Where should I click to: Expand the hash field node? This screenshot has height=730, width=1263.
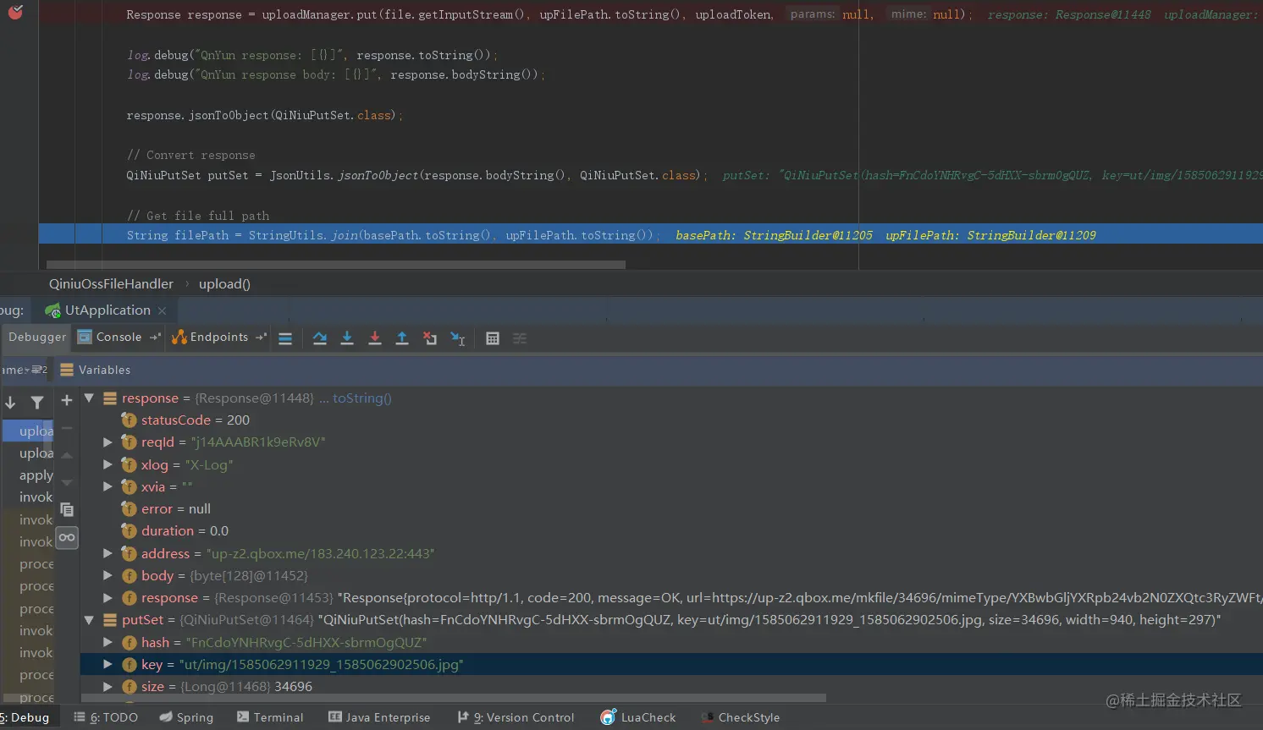coord(108,642)
